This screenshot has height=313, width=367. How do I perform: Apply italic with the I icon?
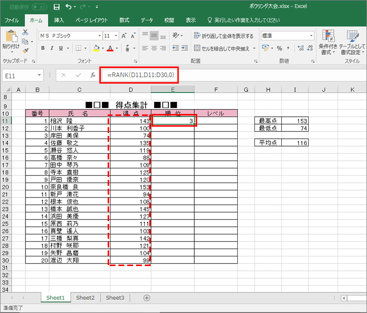(x=52, y=48)
